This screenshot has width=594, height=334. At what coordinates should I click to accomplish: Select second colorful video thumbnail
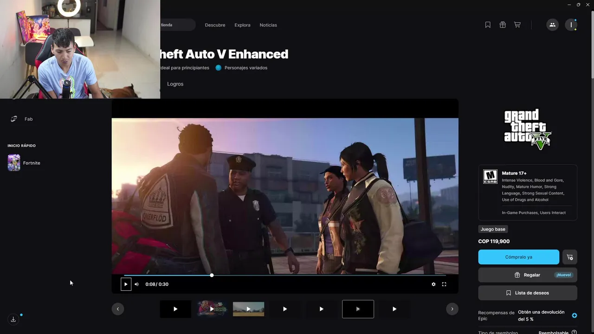click(212, 309)
